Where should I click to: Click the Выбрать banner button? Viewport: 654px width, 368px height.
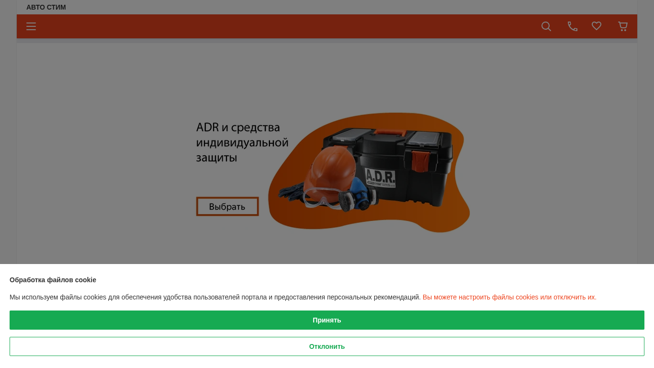[x=227, y=207]
